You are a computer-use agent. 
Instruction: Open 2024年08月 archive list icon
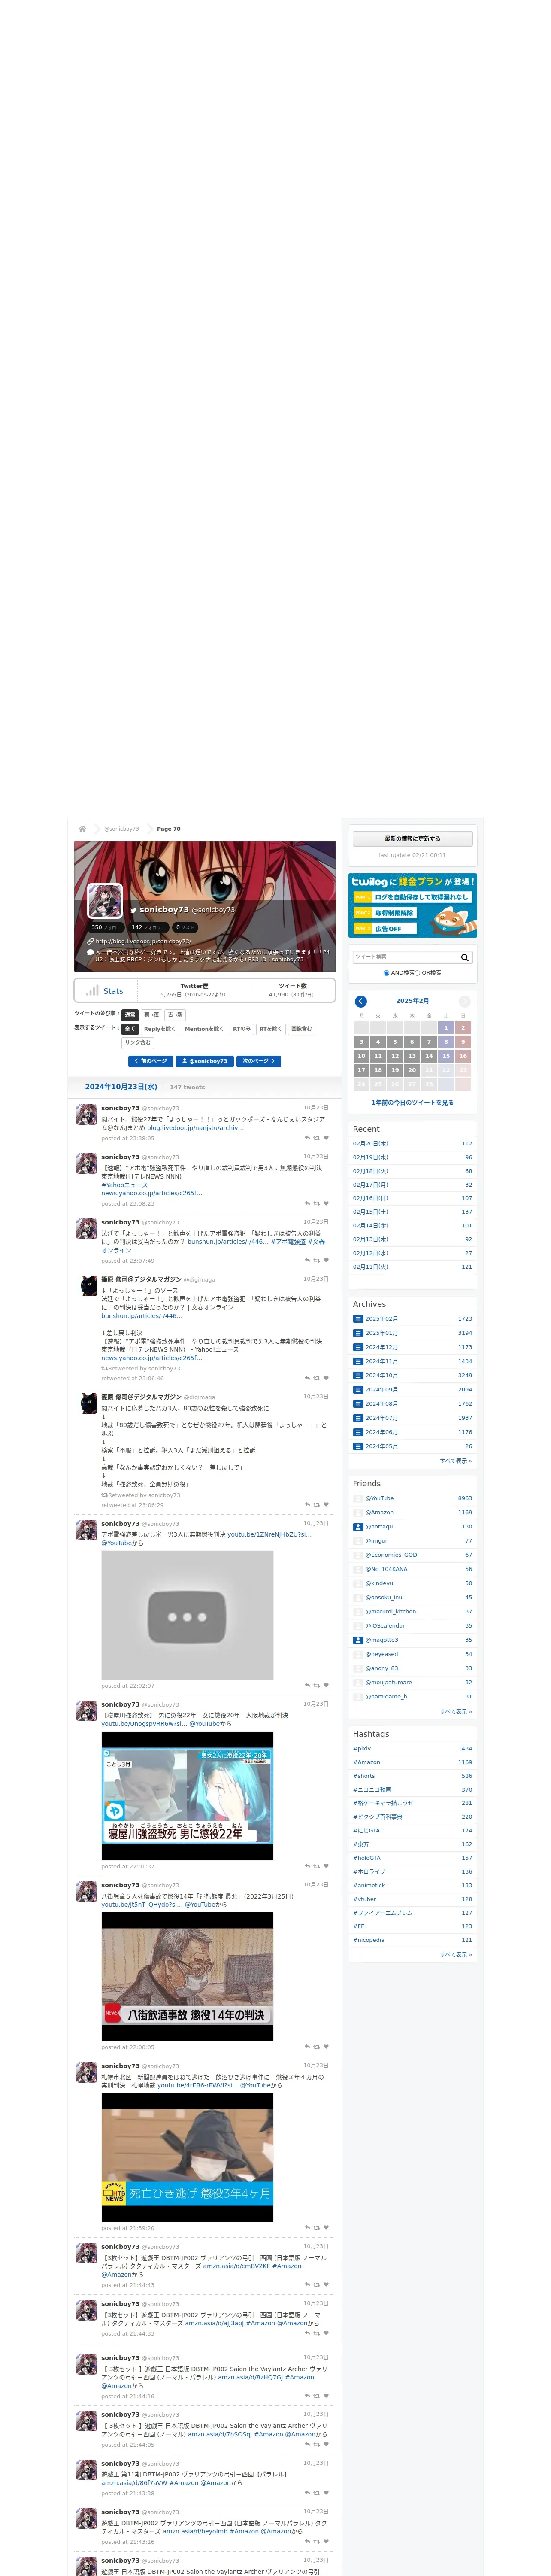(x=358, y=1404)
